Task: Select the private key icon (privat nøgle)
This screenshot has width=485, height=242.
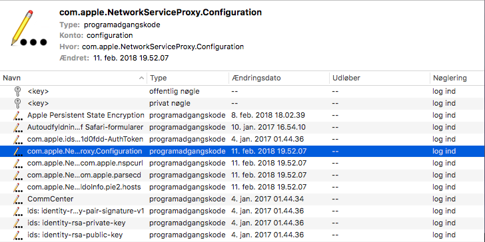Action: point(17,104)
